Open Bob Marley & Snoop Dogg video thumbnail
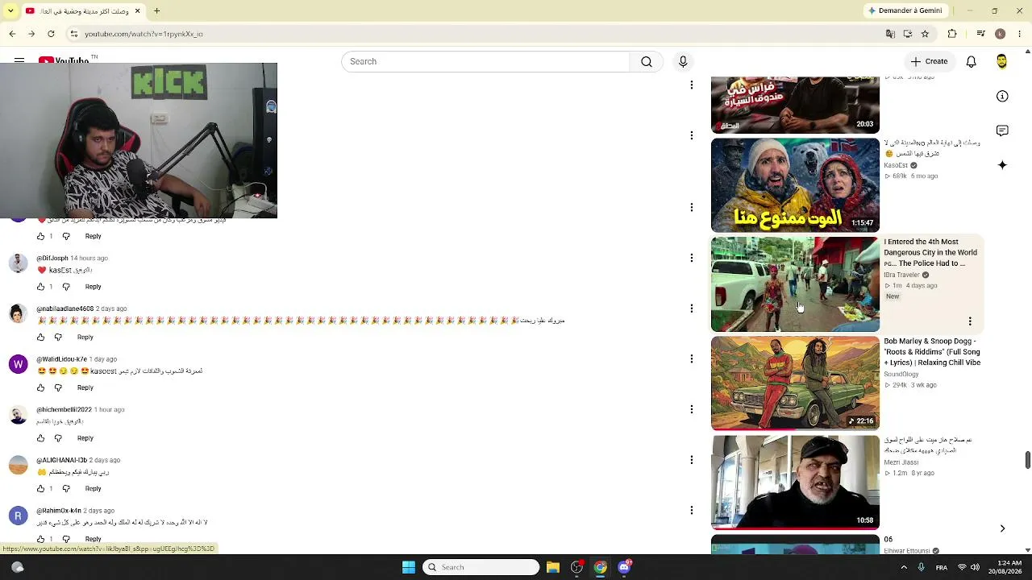 (x=795, y=383)
